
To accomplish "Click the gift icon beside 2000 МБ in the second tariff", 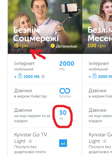I will 94,76.
